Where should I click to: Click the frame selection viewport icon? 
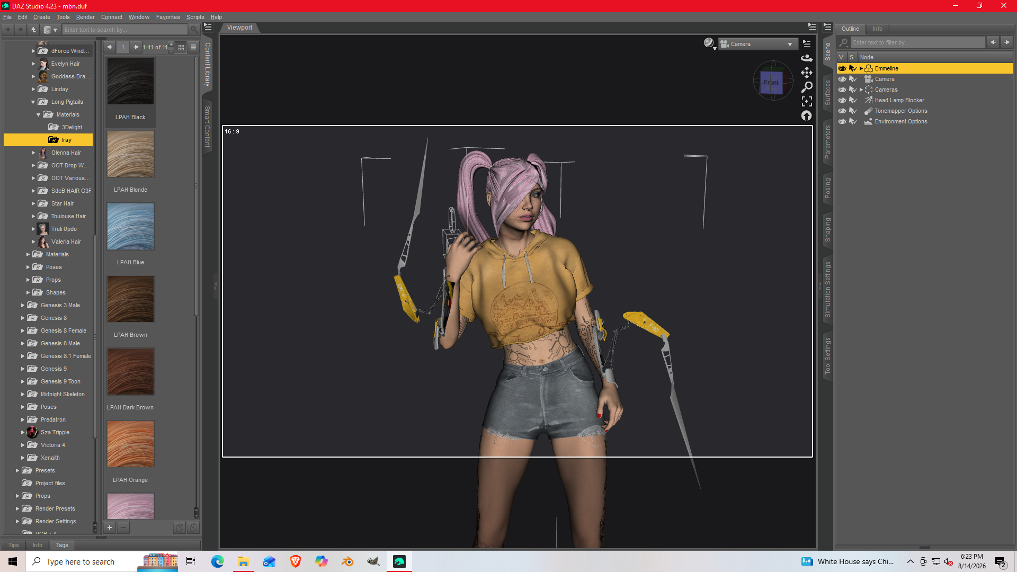(x=807, y=101)
